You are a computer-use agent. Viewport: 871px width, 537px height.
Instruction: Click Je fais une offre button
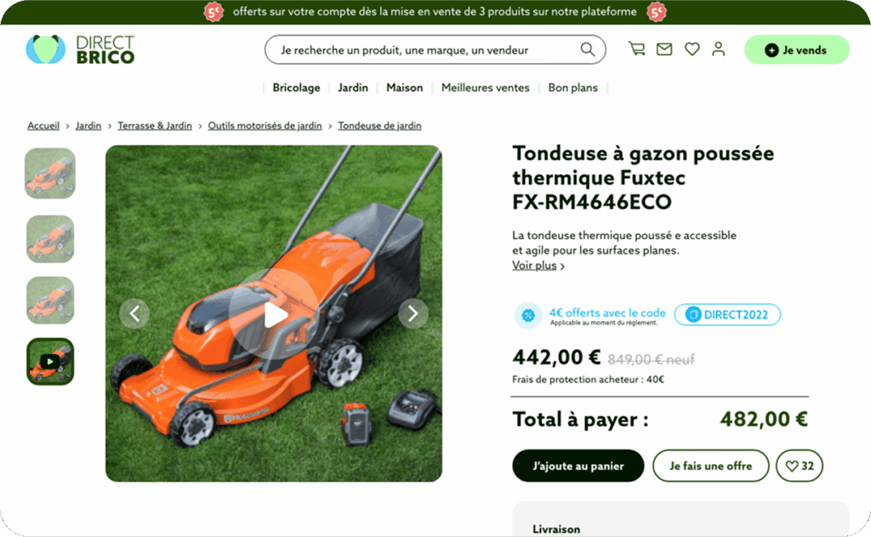(710, 466)
